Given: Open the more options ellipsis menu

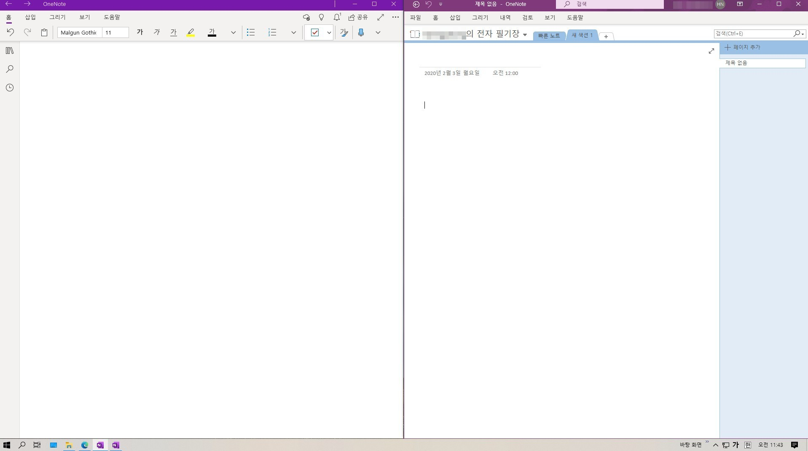Looking at the screenshot, I should point(395,17).
